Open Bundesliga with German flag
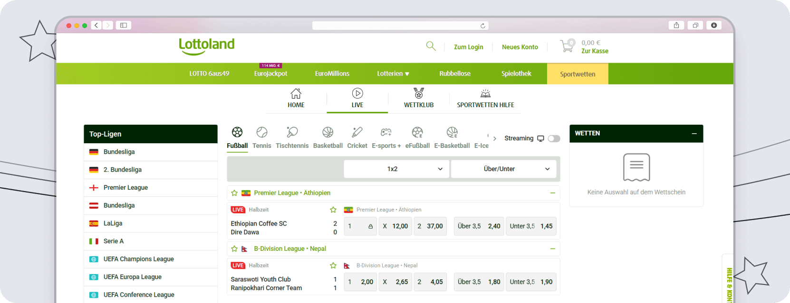This screenshot has width=790, height=303. [x=151, y=152]
